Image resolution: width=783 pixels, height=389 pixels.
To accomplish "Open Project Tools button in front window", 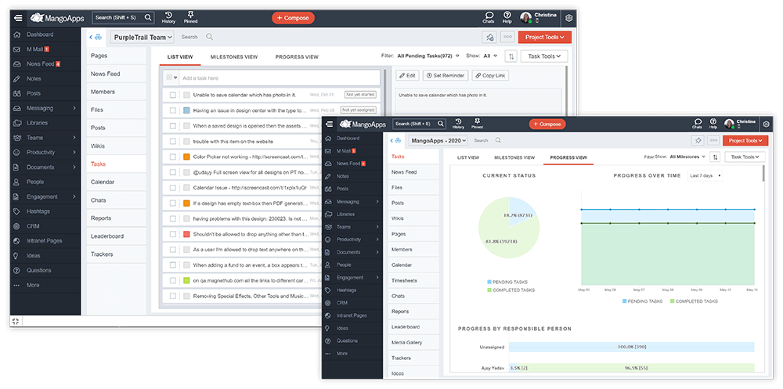I will 744,141.
